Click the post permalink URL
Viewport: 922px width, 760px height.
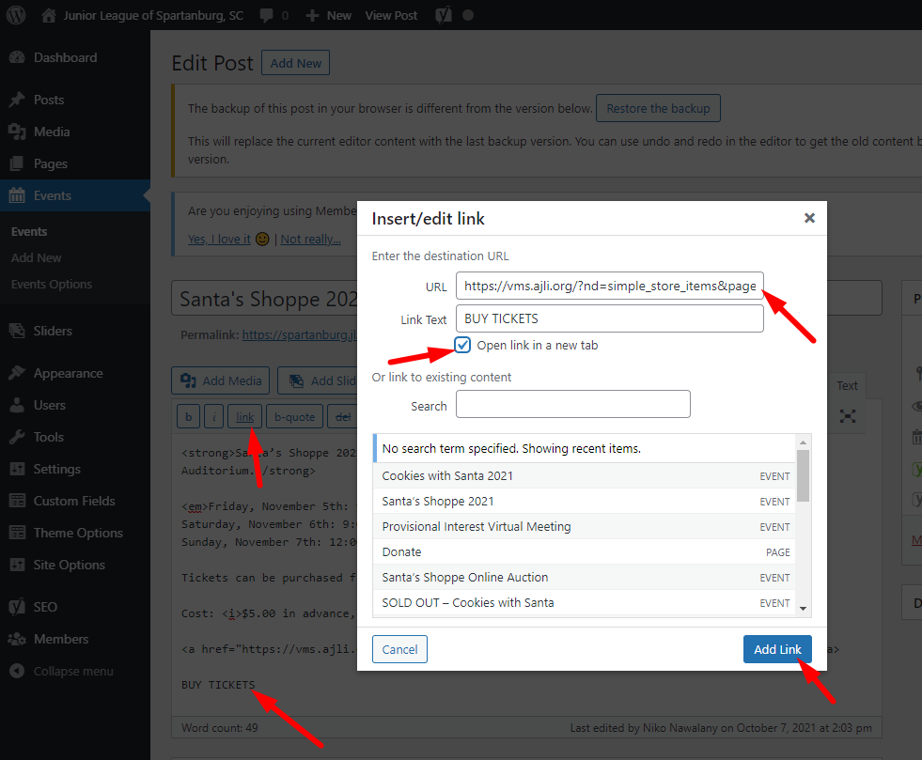point(299,334)
